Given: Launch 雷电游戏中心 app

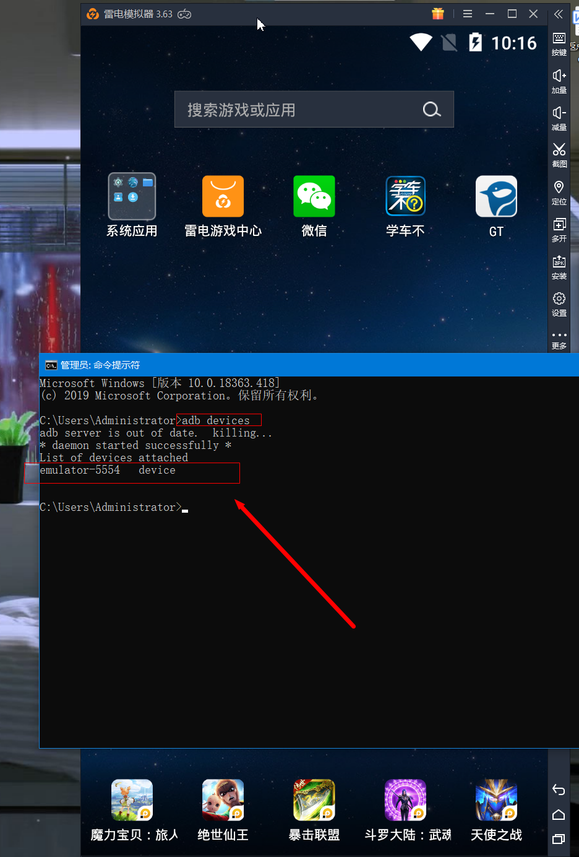Looking at the screenshot, I should pyautogui.click(x=223, y=197).
